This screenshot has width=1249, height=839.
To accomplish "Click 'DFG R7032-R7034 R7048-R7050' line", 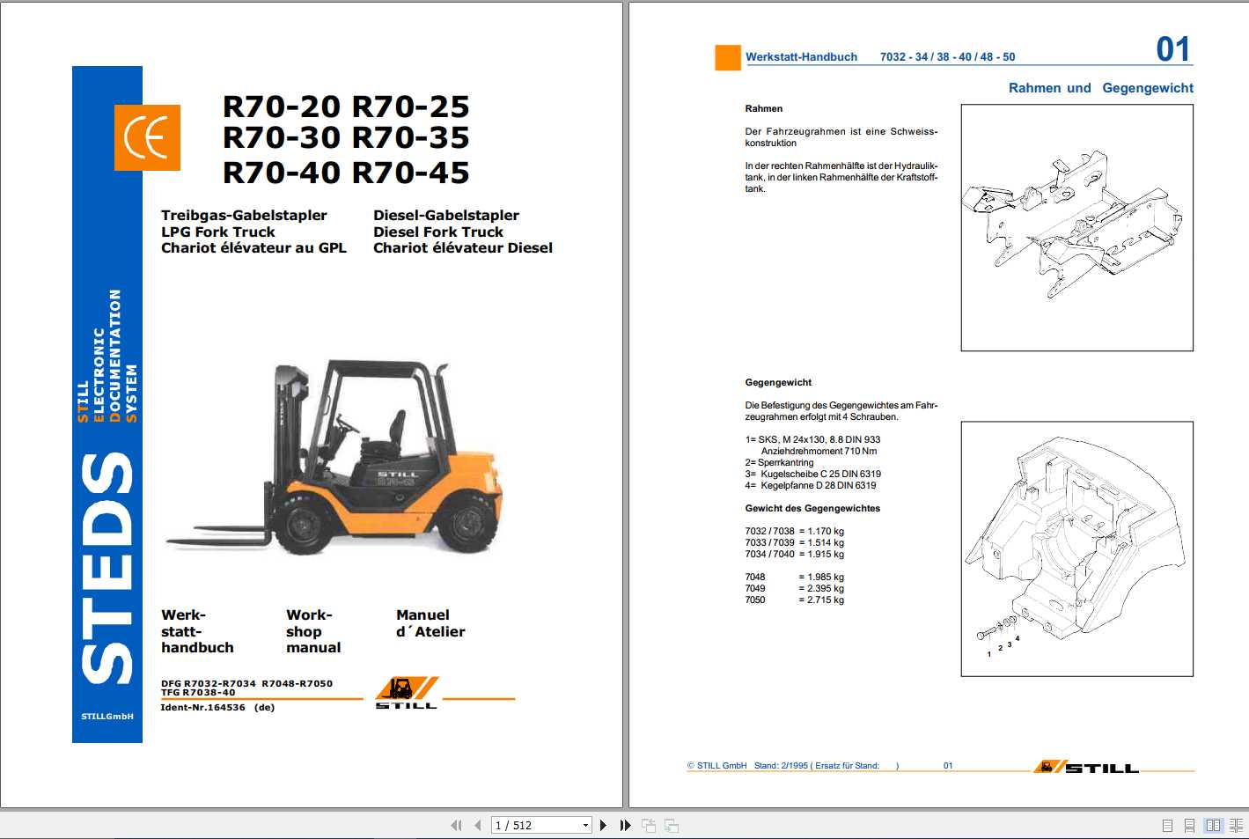I will pyautogui.click(x=246, y=683).
